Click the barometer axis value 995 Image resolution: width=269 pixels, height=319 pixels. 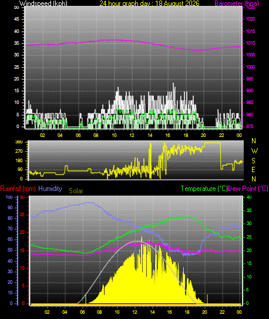[250, 79]
